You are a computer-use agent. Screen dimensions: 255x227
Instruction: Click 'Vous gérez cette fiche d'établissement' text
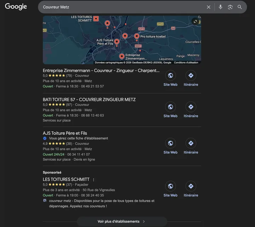click(x=78, y=138)
